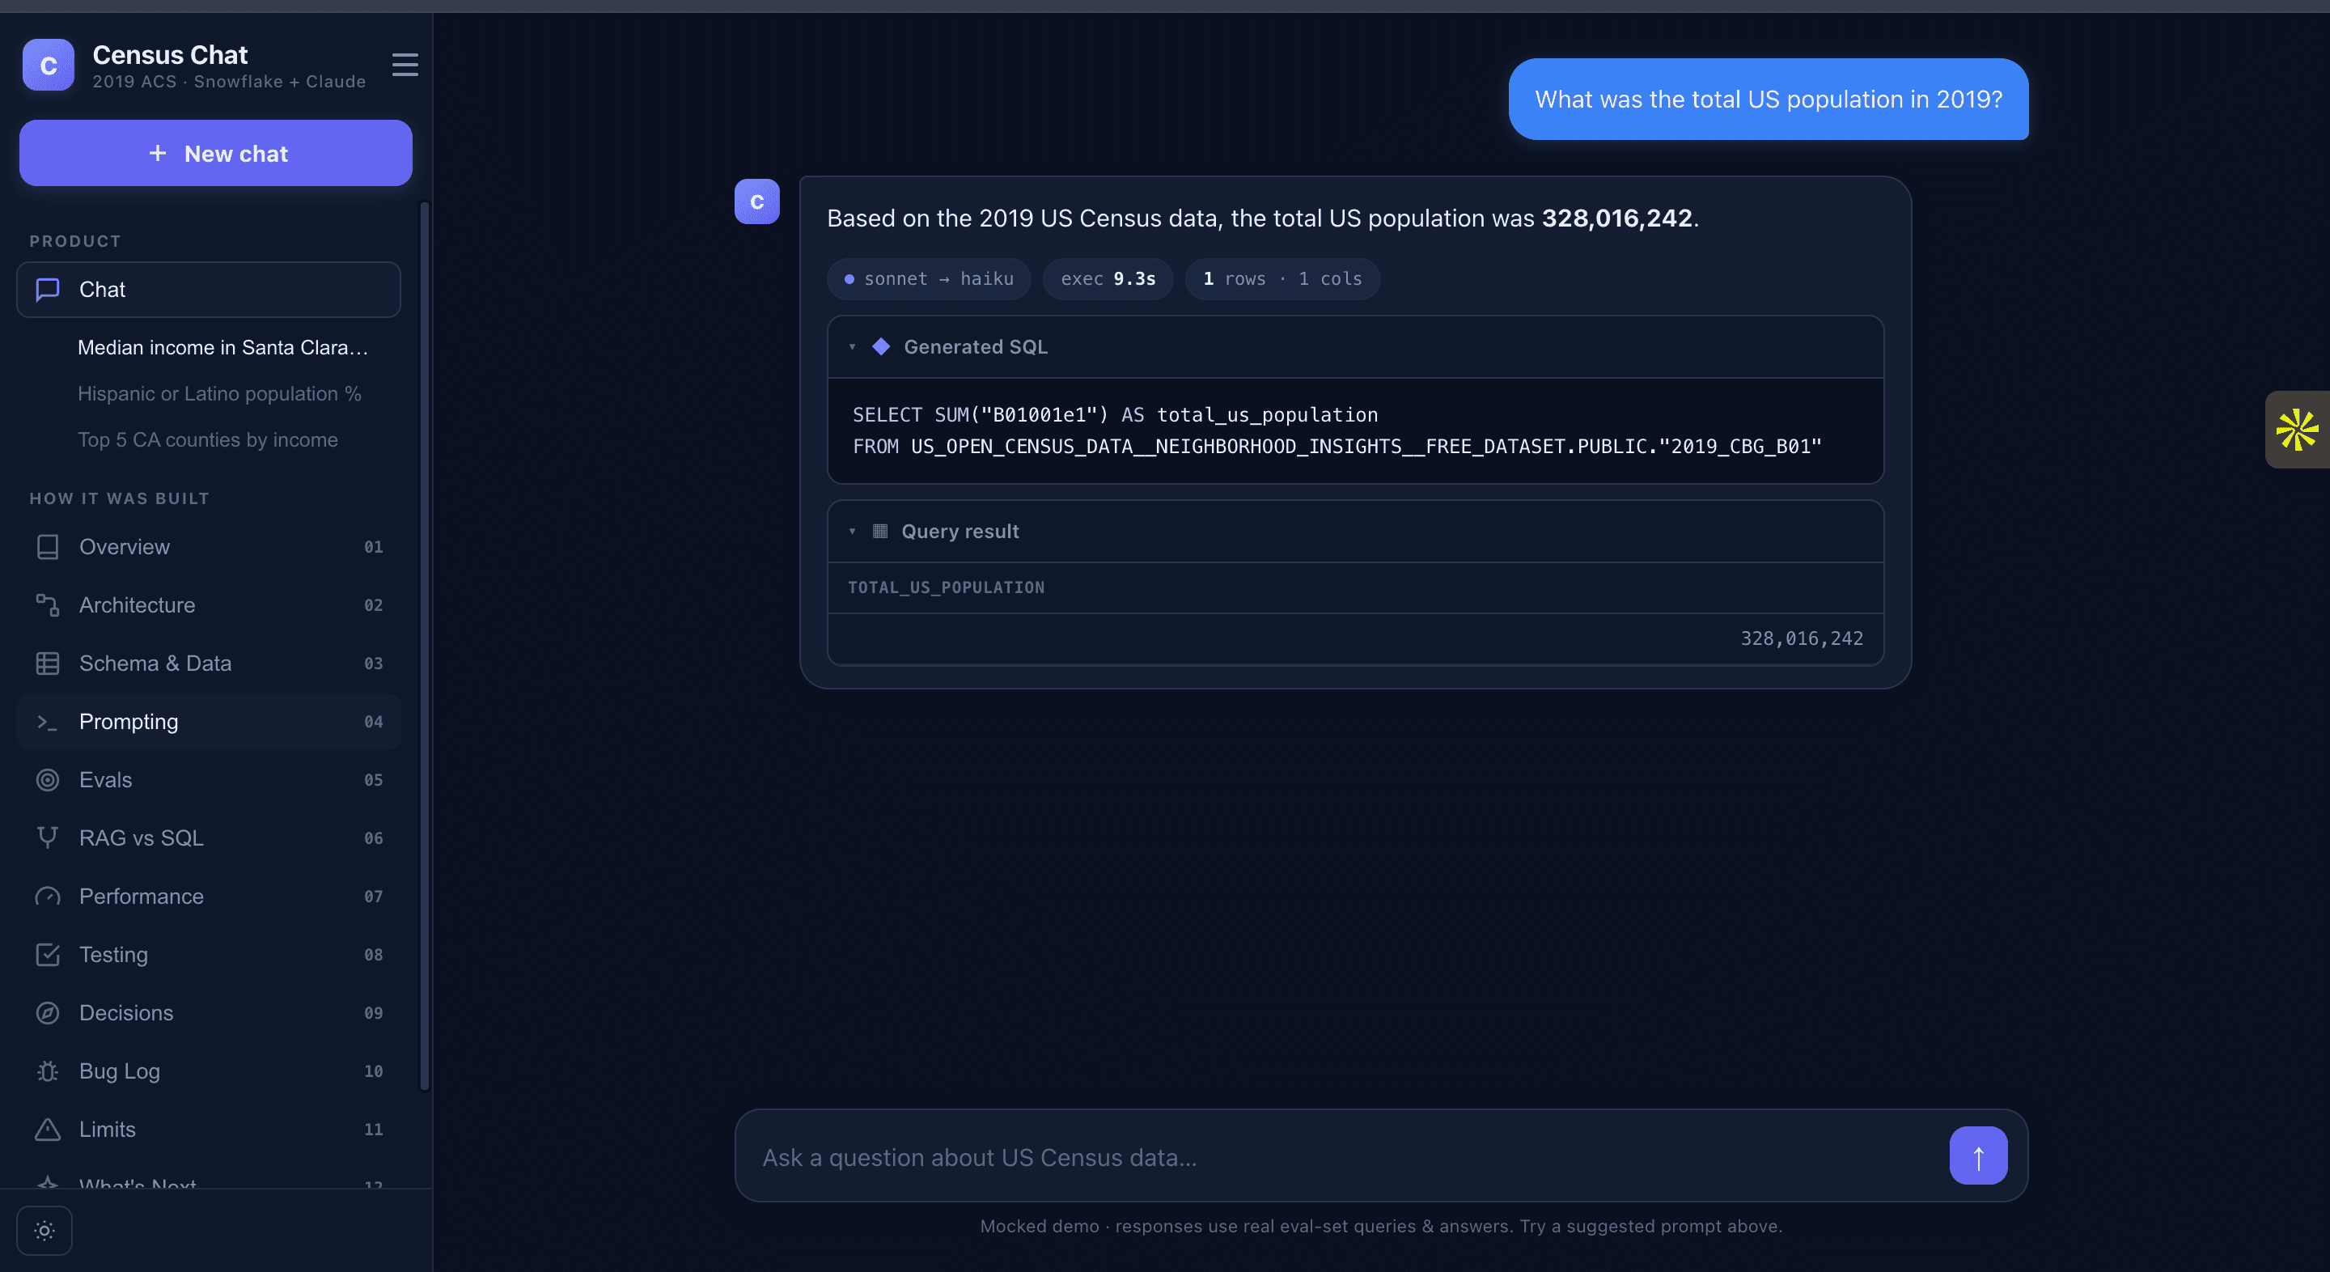Click the RAG vs SQL fork icon
2330x1272 pixels.
(x=47, y=837)
